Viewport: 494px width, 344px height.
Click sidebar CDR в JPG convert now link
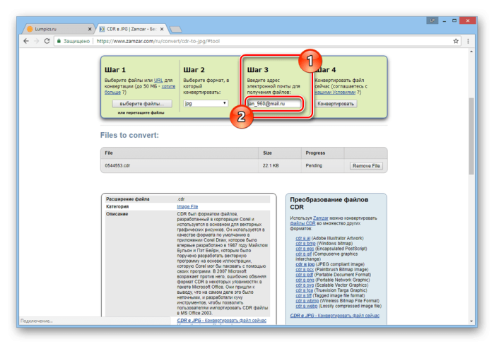point(334,315)
